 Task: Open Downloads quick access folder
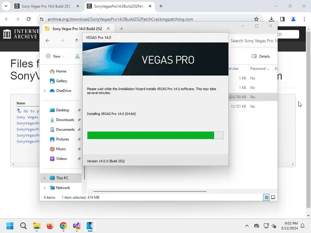point(62,120)
